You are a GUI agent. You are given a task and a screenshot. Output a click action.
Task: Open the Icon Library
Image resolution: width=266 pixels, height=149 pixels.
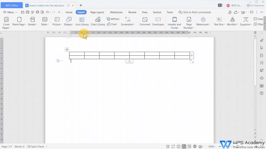(x=82, y=21)
